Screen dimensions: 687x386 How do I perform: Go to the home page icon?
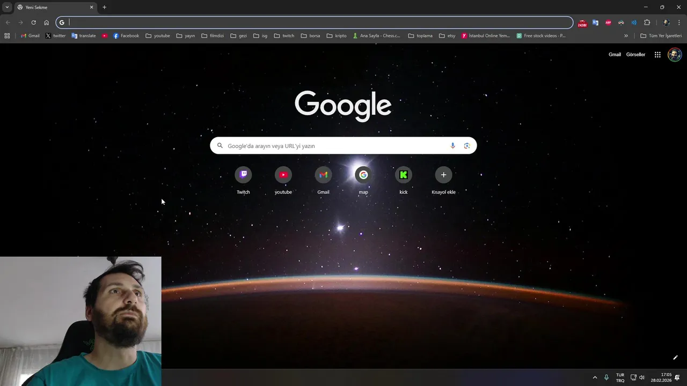pyautogui.click(x=46, y=23)
